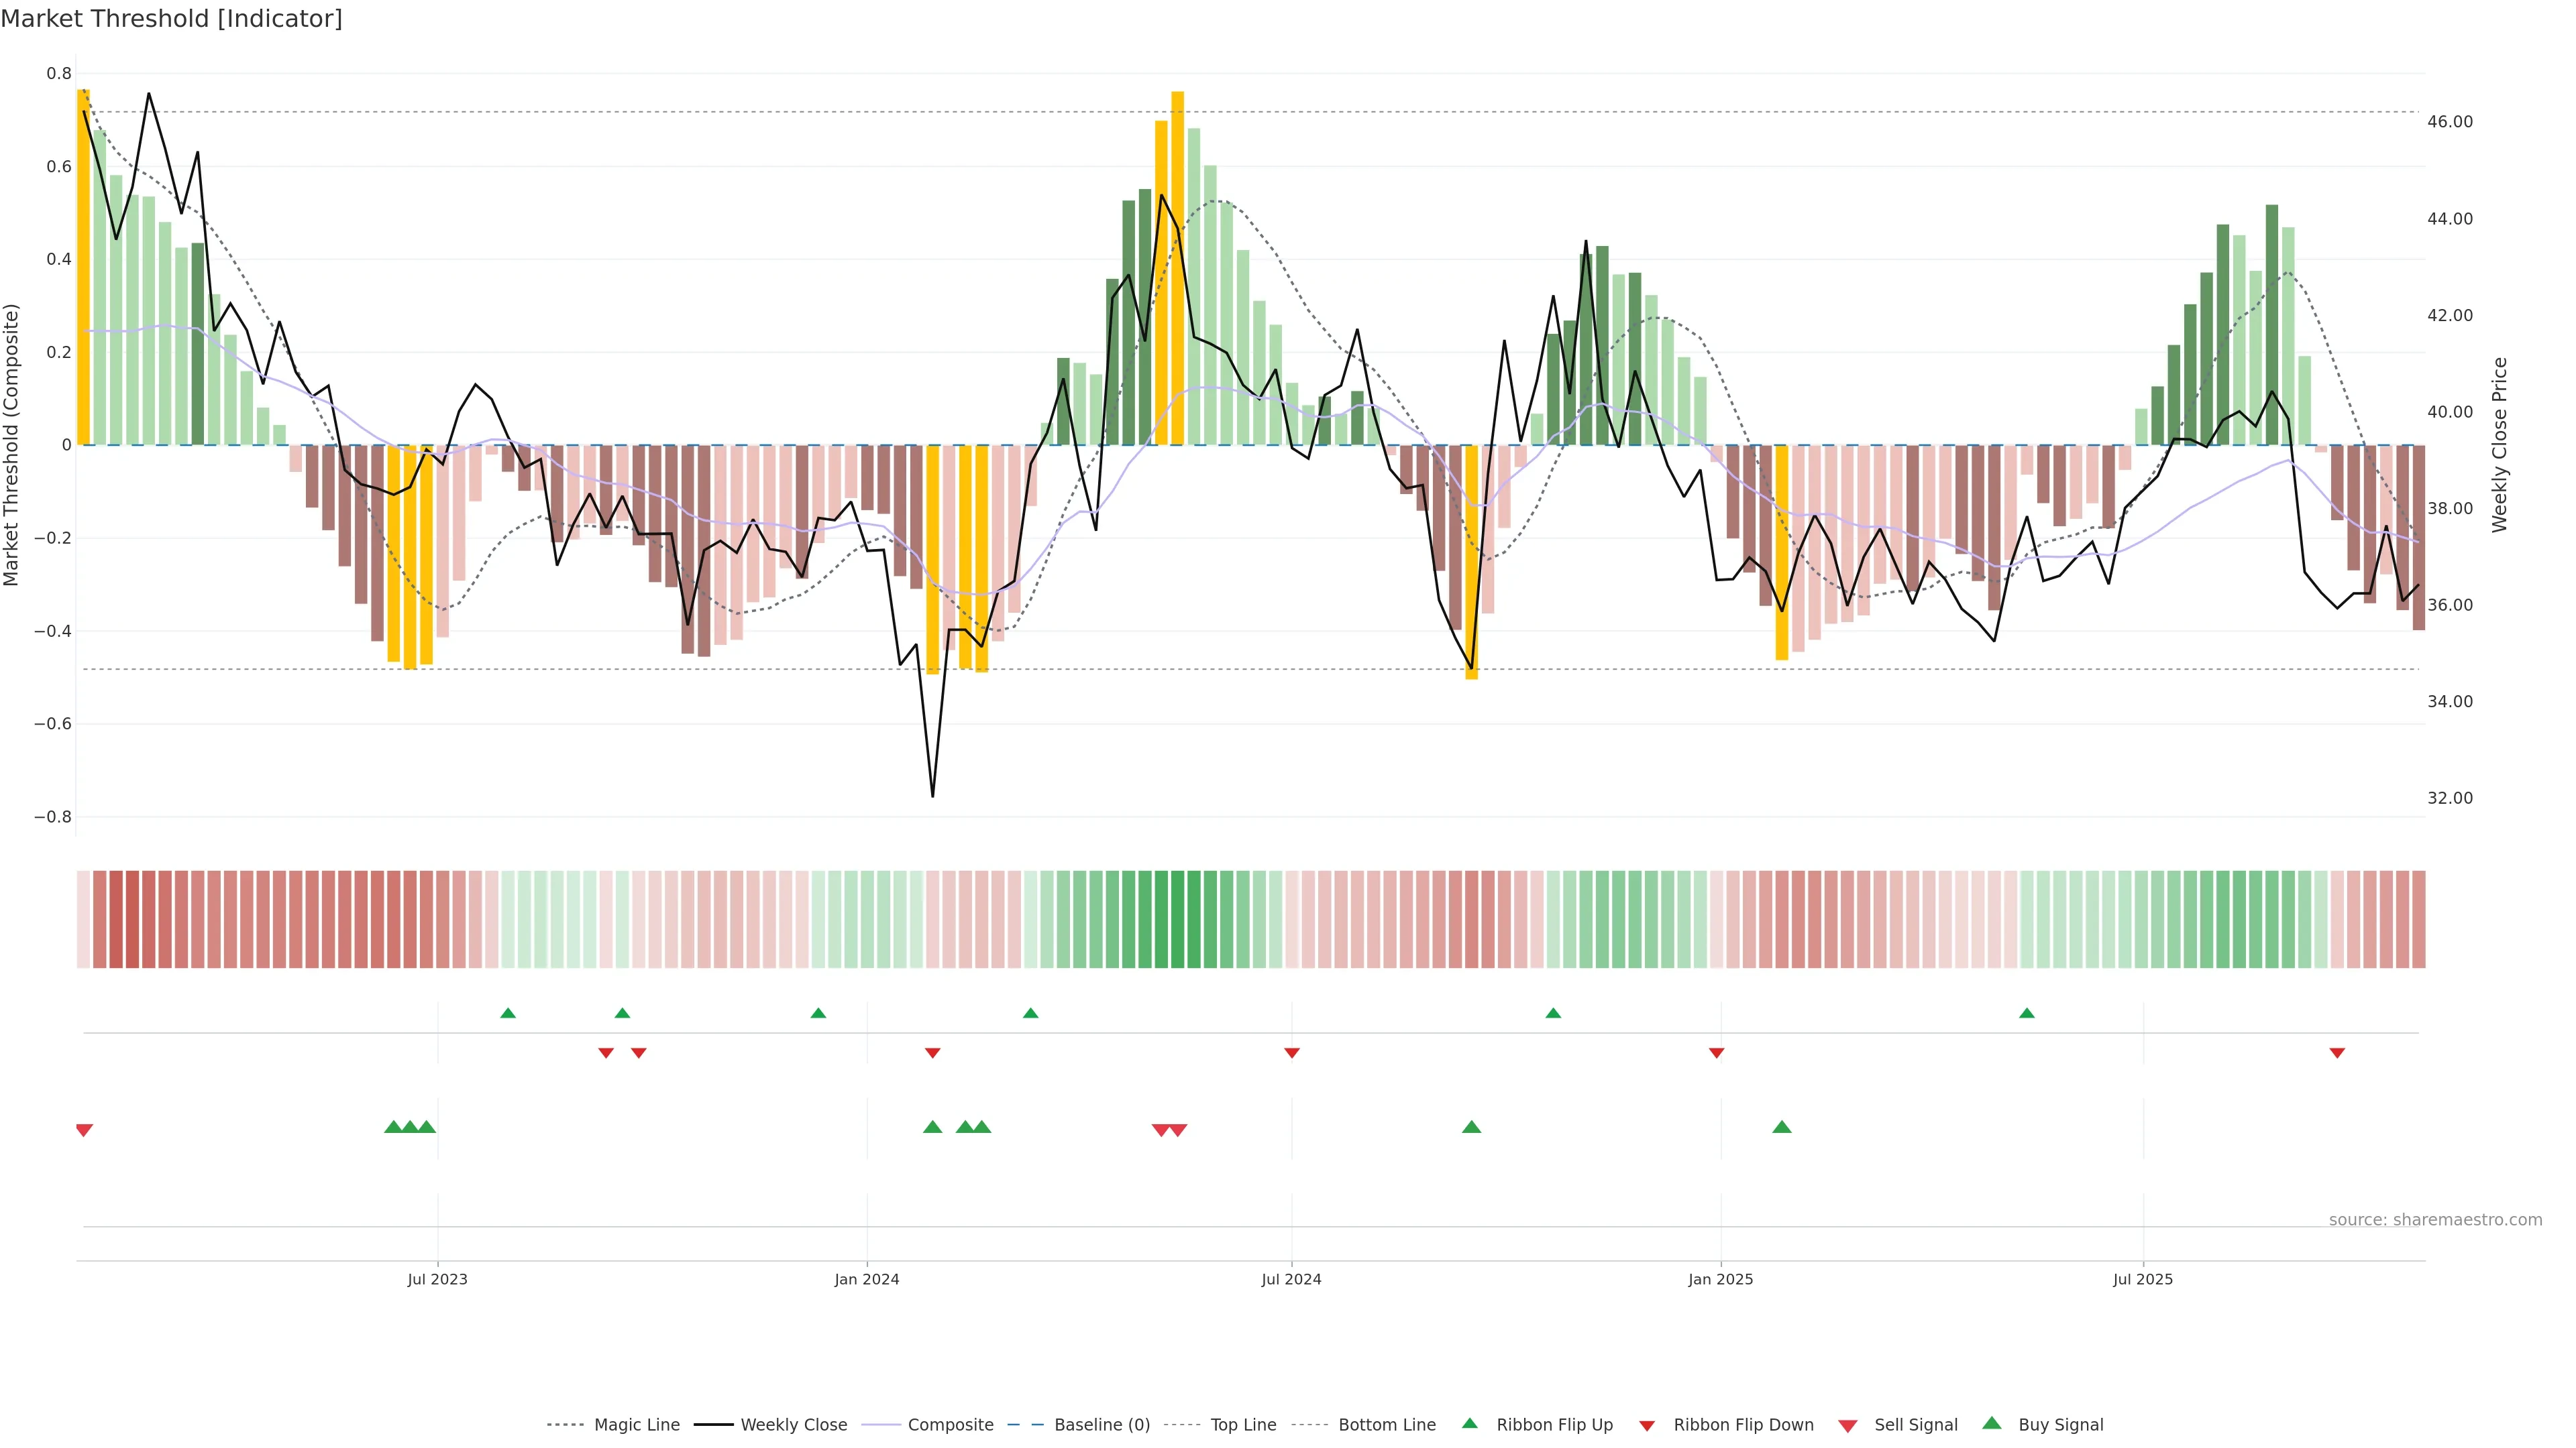2576x1448 pixels.
Task: Toggle the Composite legend entry
Action: 950,1425
